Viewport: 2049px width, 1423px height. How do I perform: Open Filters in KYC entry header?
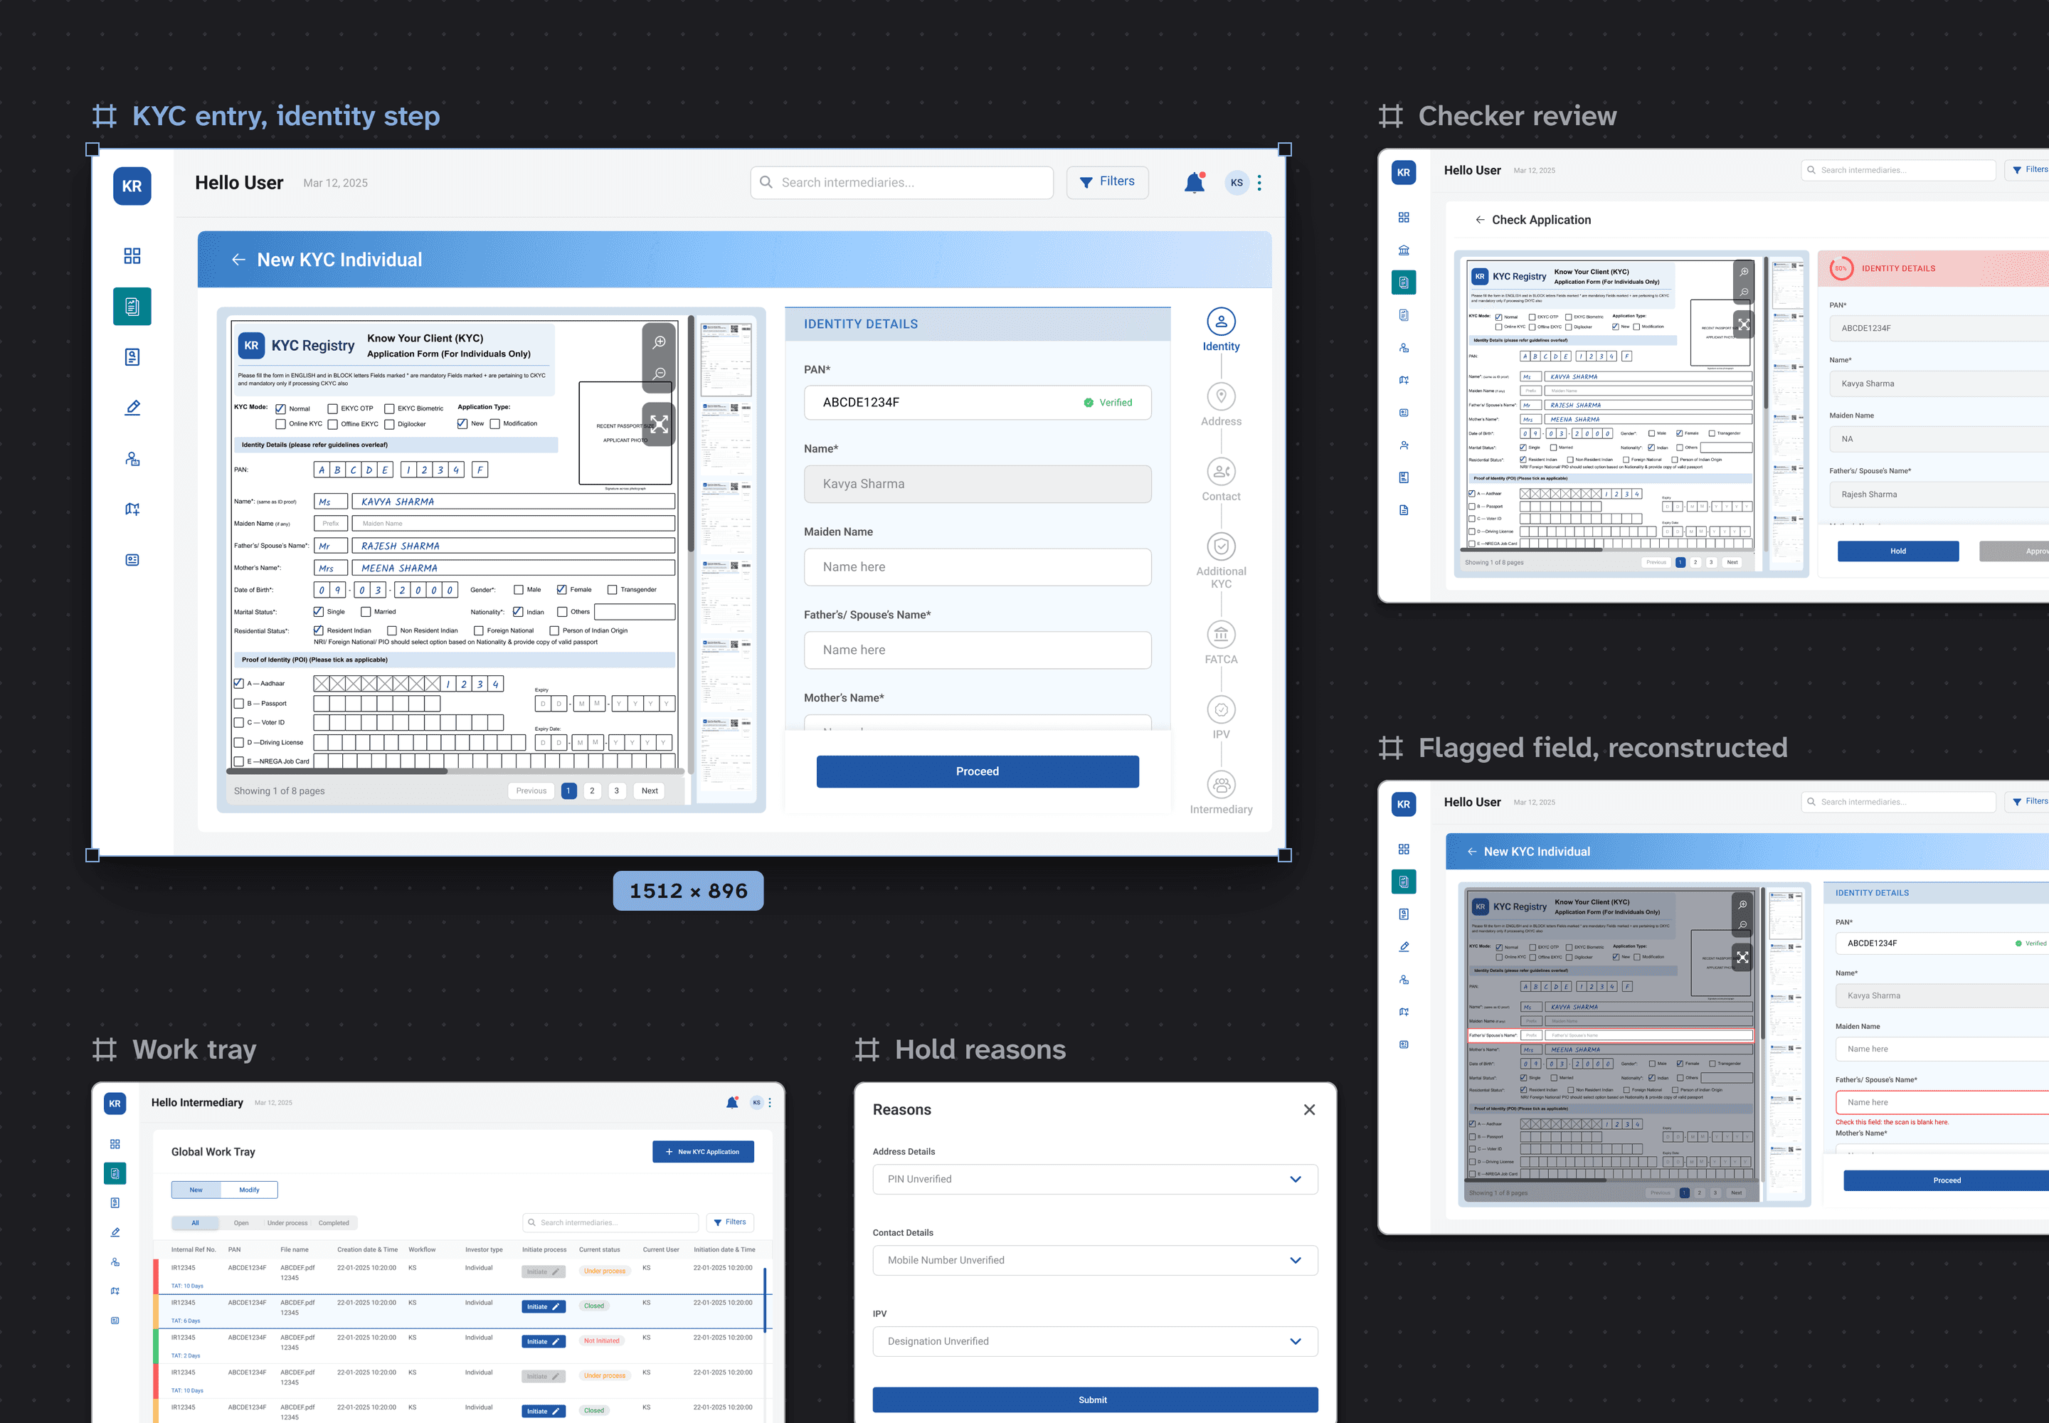[x=1106, y=182]
